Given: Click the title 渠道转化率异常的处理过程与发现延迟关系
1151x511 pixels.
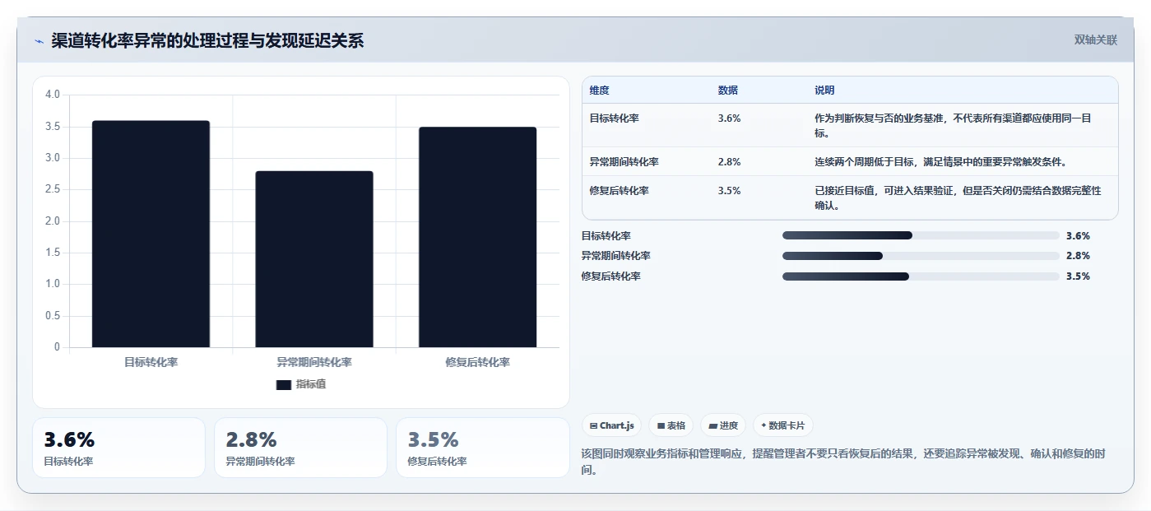Looking at the screenshot, I should [207, 41].
